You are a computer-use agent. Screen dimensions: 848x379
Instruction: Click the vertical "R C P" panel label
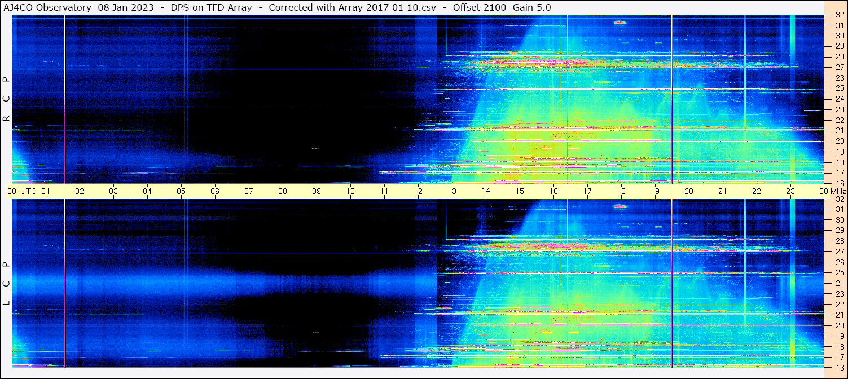(x=6, y=99)
